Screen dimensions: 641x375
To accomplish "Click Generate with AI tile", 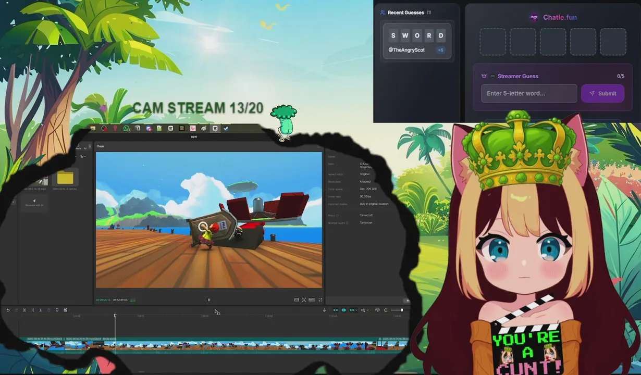I will click(x=34, y=203).
